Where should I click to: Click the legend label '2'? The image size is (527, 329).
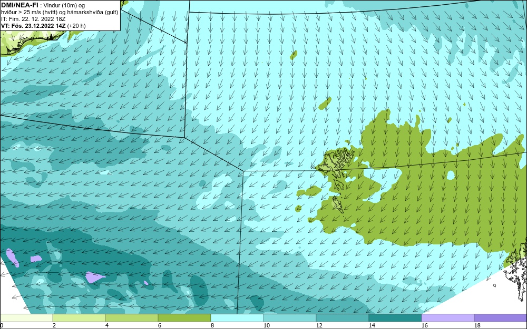coord(54,325)
